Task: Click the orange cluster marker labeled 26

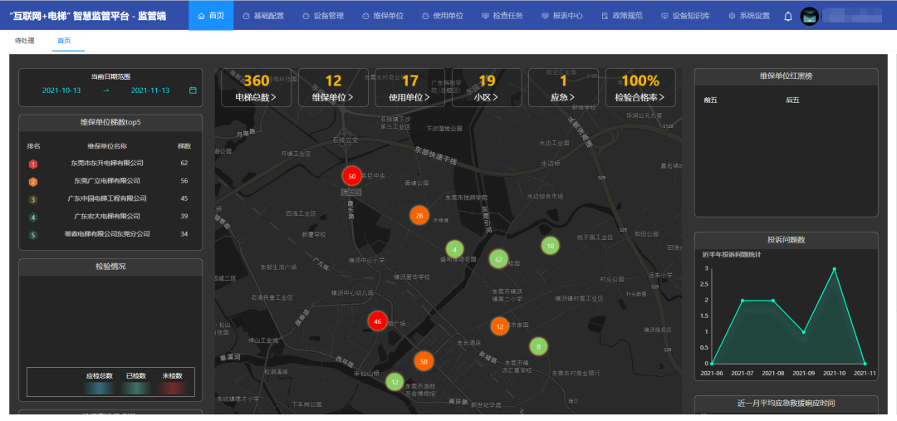Action: (419, 215)
